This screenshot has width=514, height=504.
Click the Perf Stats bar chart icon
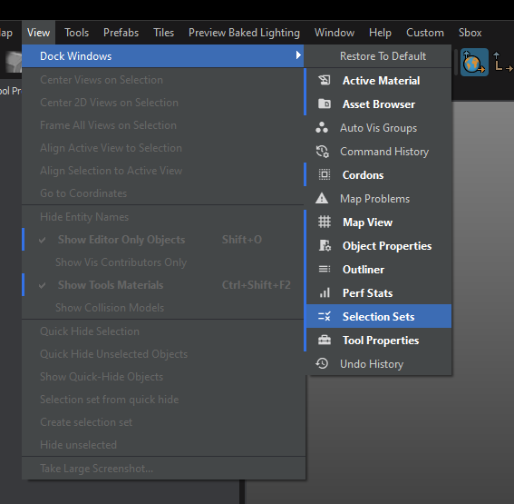coord(325,293)
